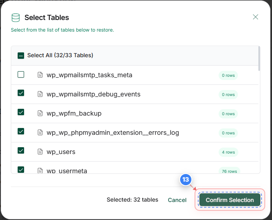Toggle the Select All tables checkbox
This screenshot has height=220, width=272.
(x=21, y=56)
